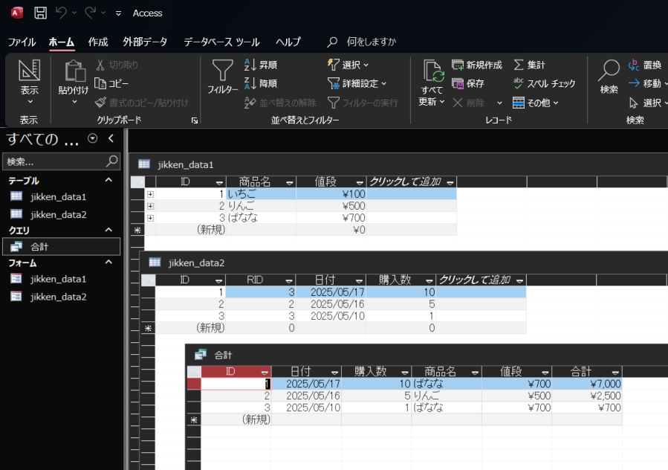
Task: Click the 表示 view icon
Action: [30, 70]
